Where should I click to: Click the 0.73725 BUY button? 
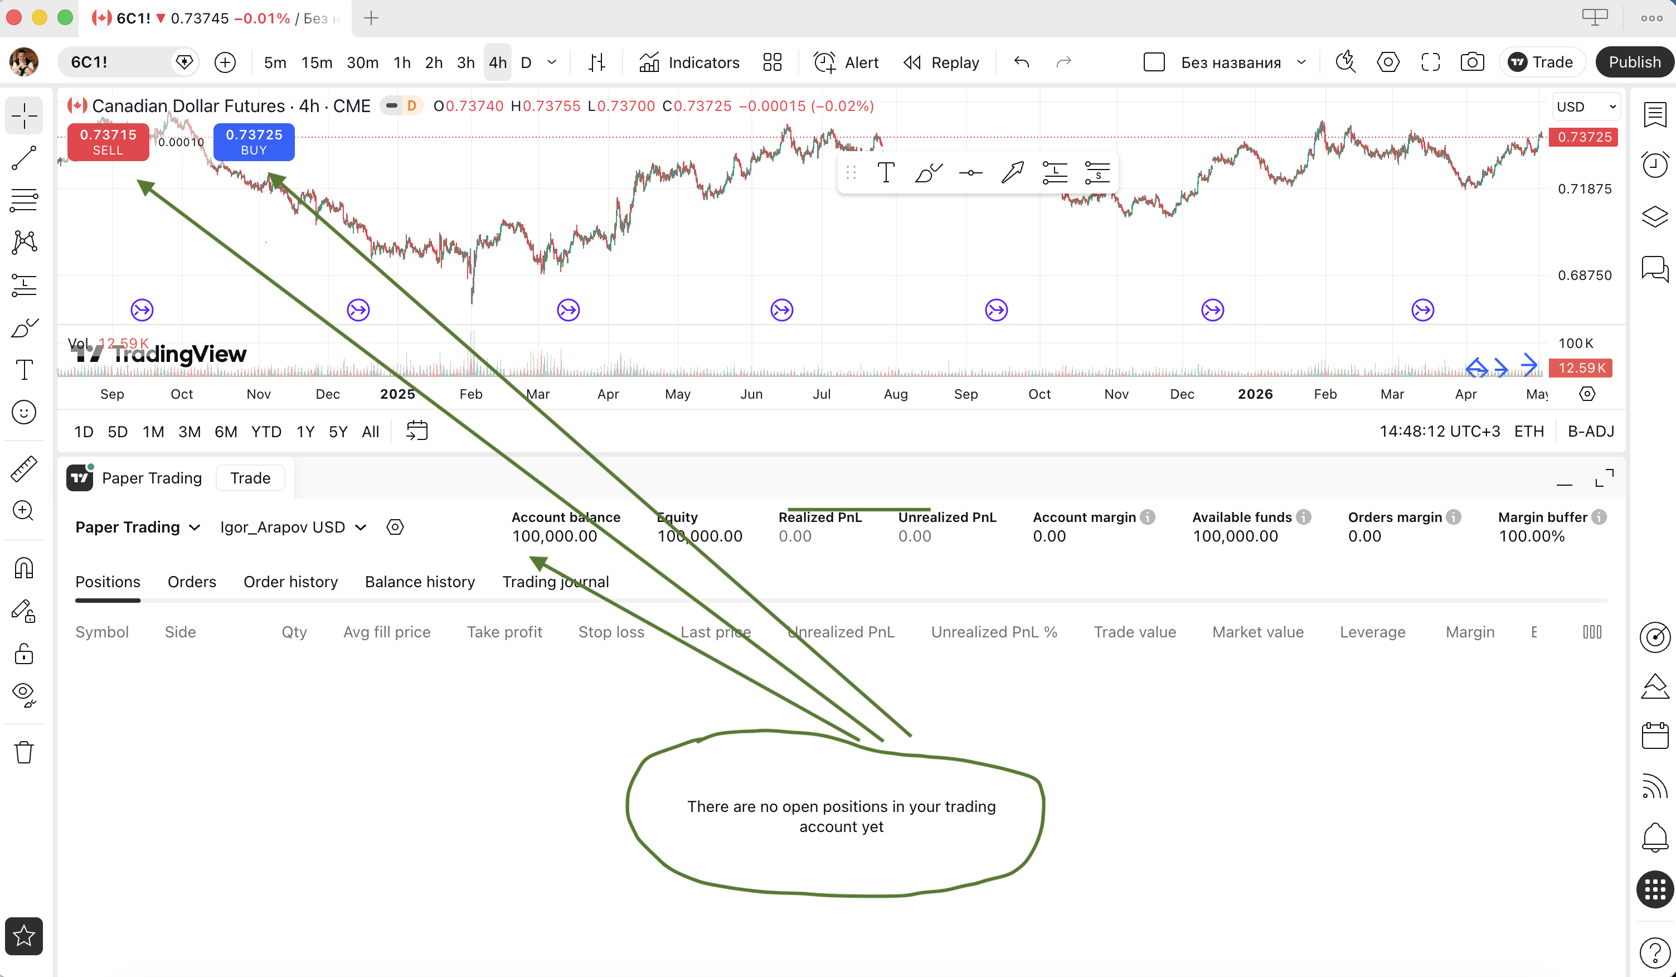coord(254,142)
